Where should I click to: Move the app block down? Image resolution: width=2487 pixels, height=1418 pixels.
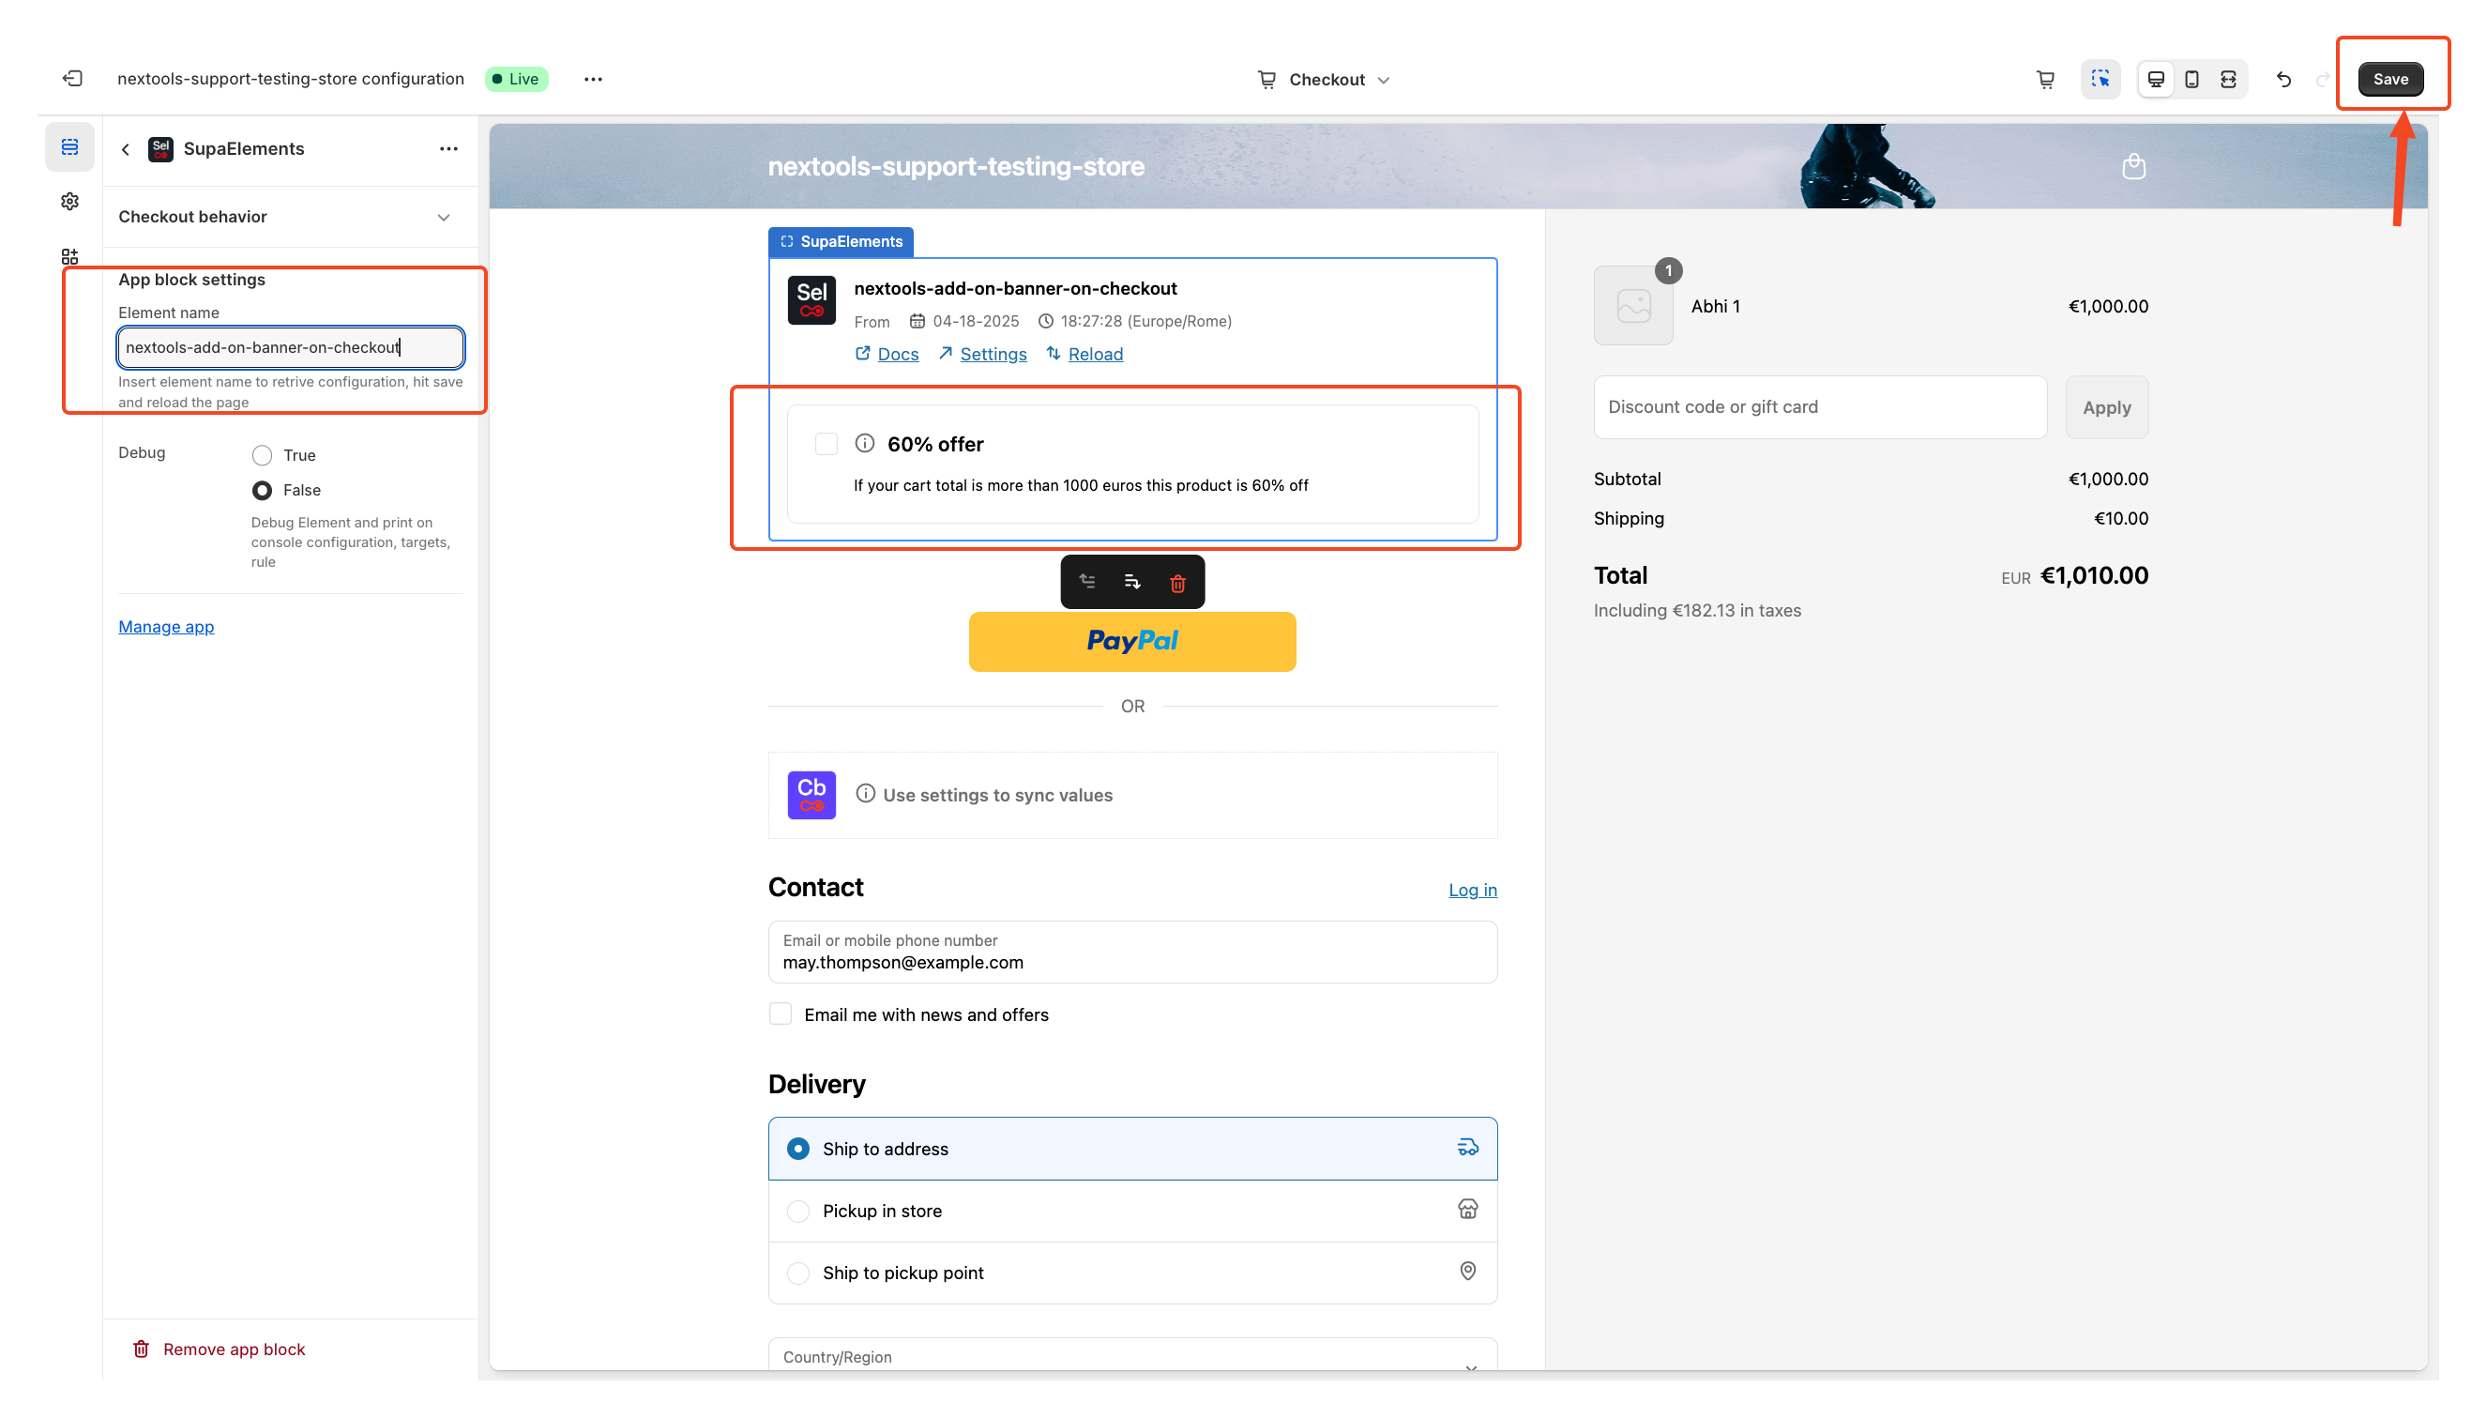click(x=1132, y=582)
